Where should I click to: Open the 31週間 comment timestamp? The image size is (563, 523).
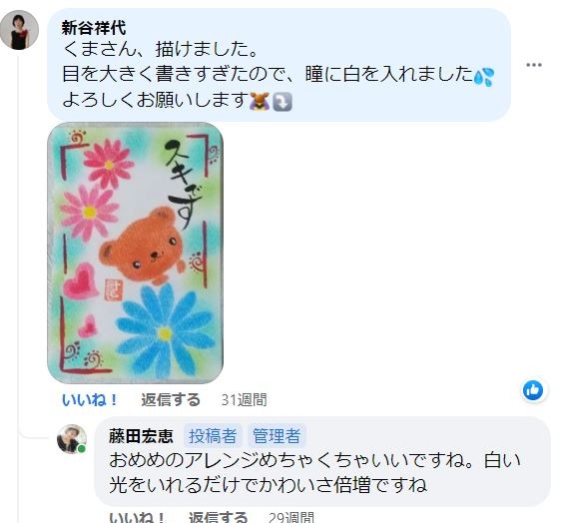244,400
